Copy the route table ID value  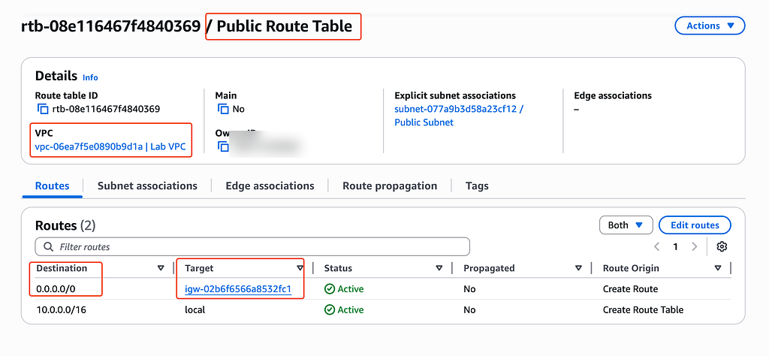pos(43,109)
